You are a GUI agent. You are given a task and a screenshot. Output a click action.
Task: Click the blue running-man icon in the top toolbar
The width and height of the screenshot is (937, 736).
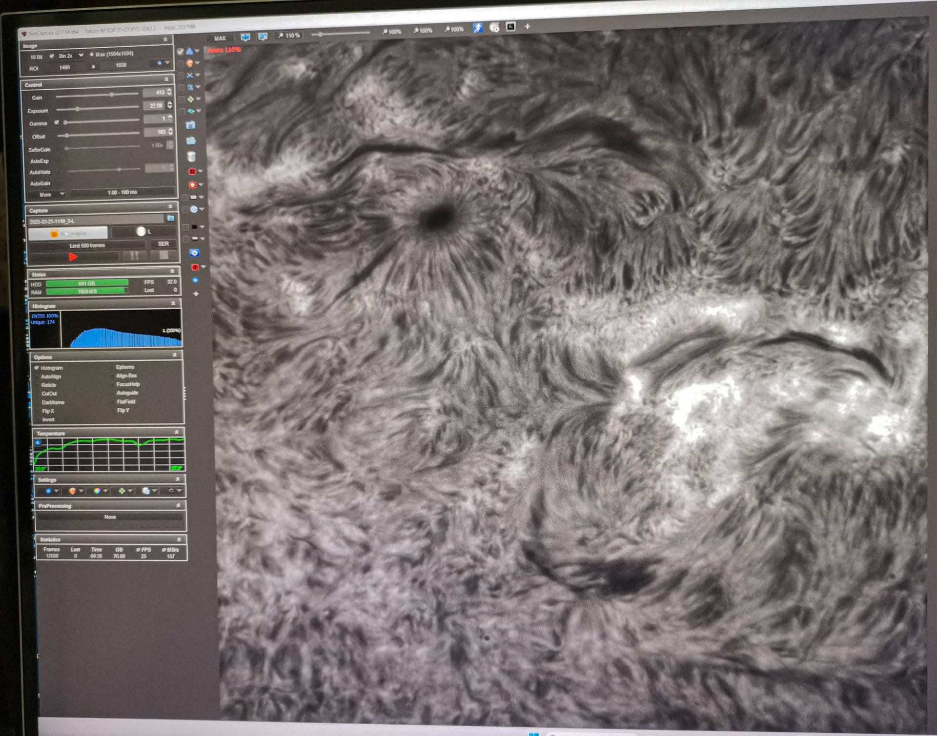tap(478, 28)
